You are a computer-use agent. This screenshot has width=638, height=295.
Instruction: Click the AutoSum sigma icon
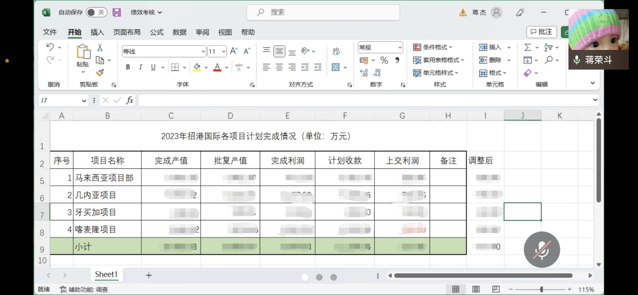click(528, 47)
